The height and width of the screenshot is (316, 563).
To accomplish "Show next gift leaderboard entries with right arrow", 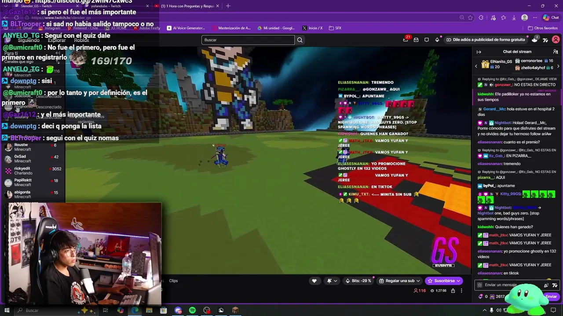I will pos(558,66).
